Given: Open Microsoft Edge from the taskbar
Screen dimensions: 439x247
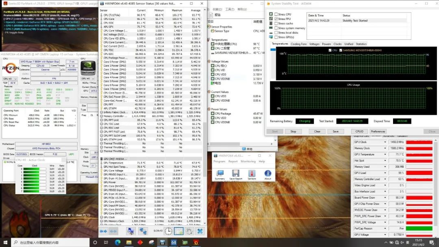Looking at the screenshot, I should (x=118, y=242).
